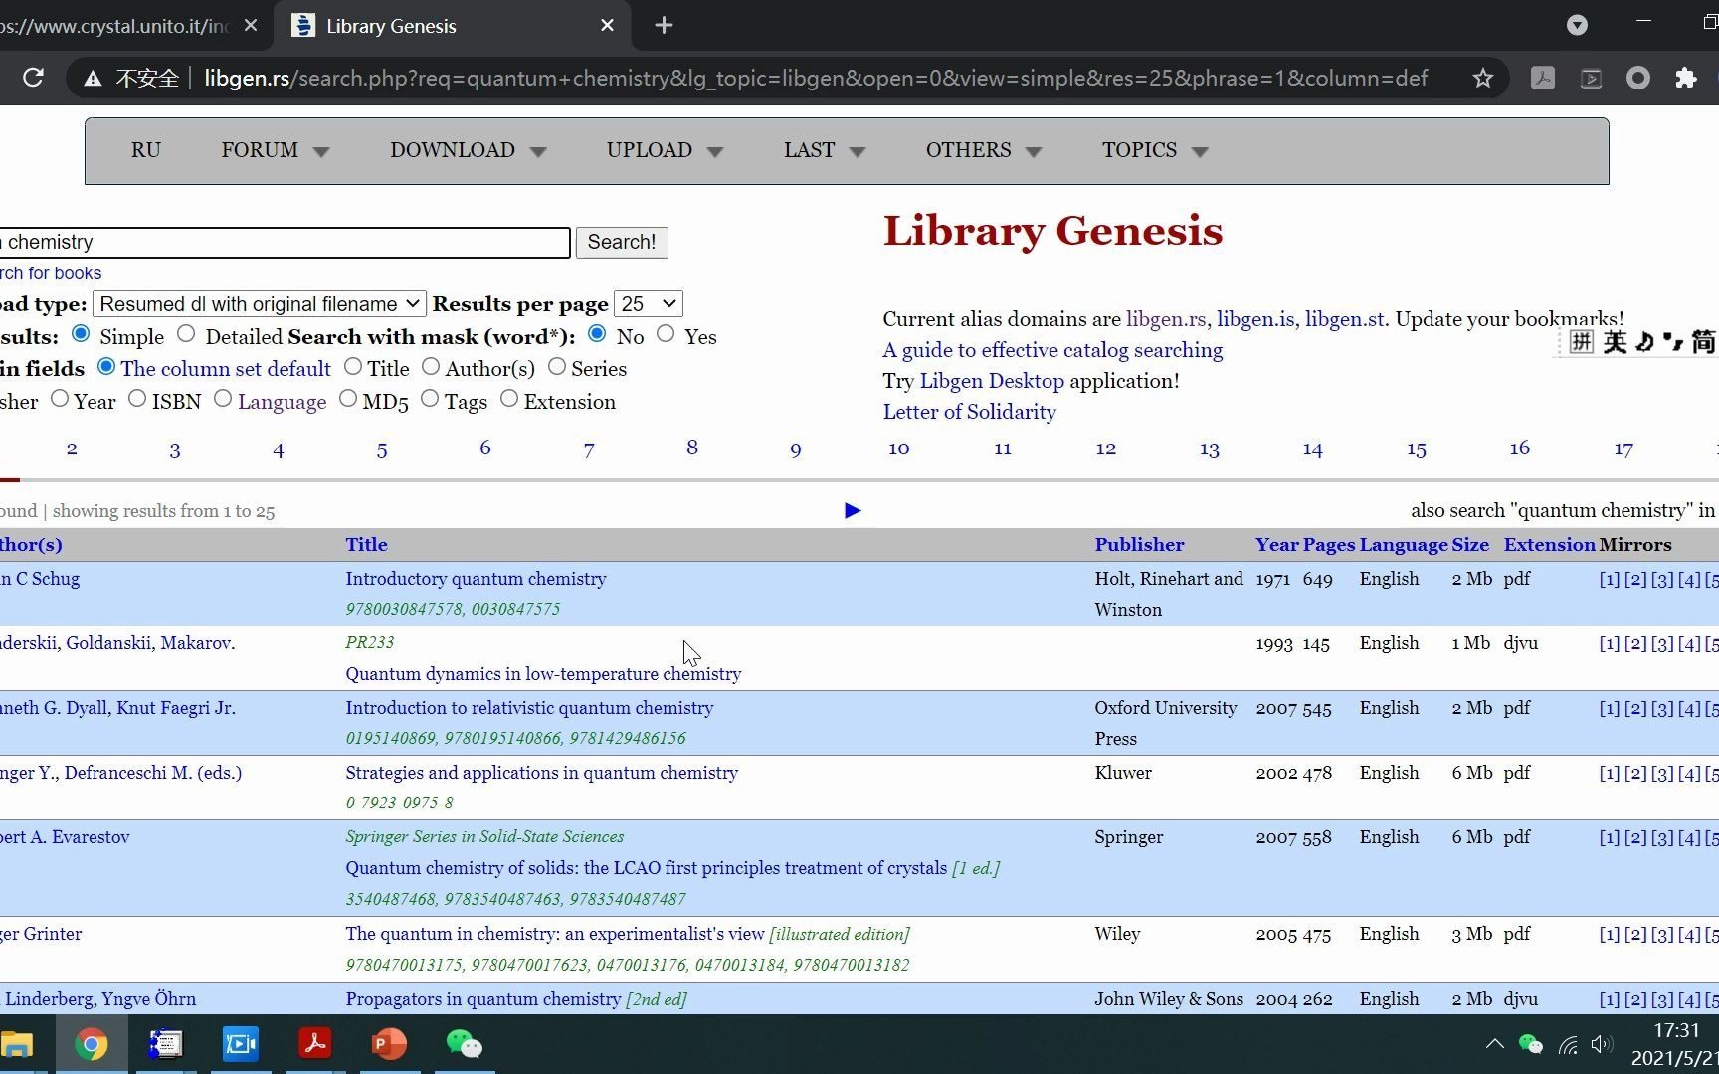Click the circular extension icon in toolbar
This screenshot has width=1719, height=1074.
click(x=1637, y=78)
